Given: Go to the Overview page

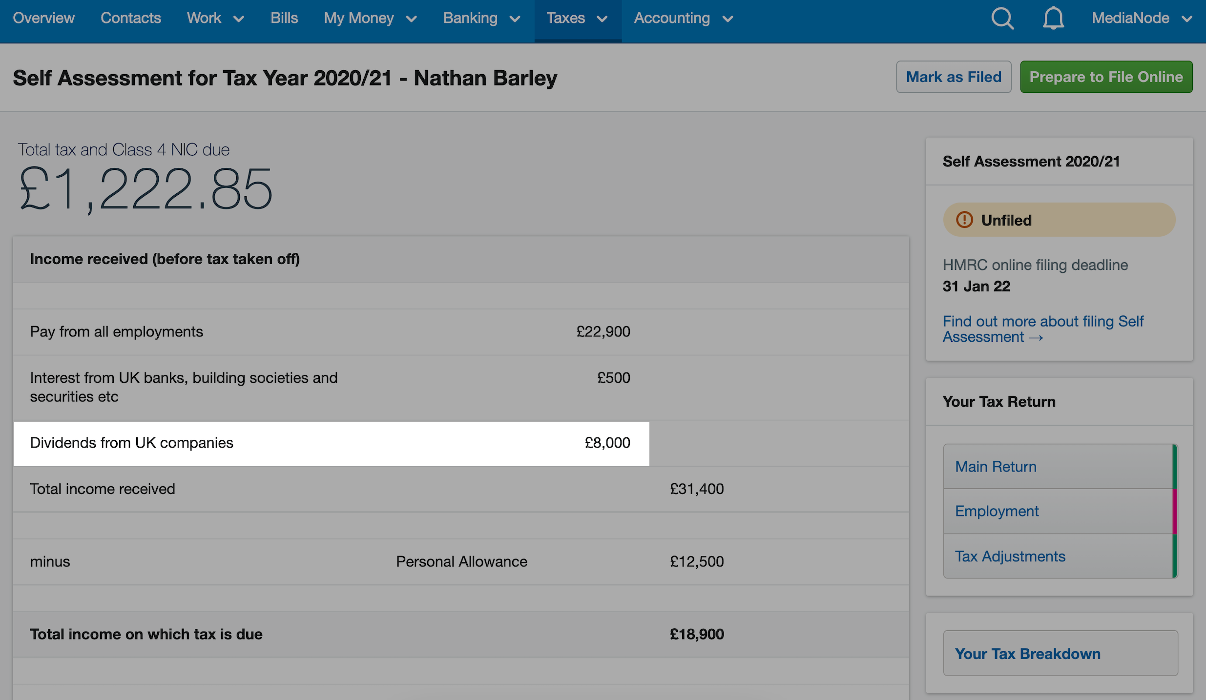Looking at the screenshot, I should click(x=43, y=18).
